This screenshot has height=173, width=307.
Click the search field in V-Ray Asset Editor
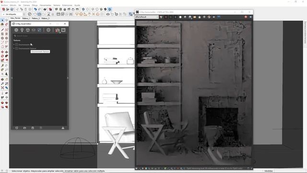[x=40, y=36]
